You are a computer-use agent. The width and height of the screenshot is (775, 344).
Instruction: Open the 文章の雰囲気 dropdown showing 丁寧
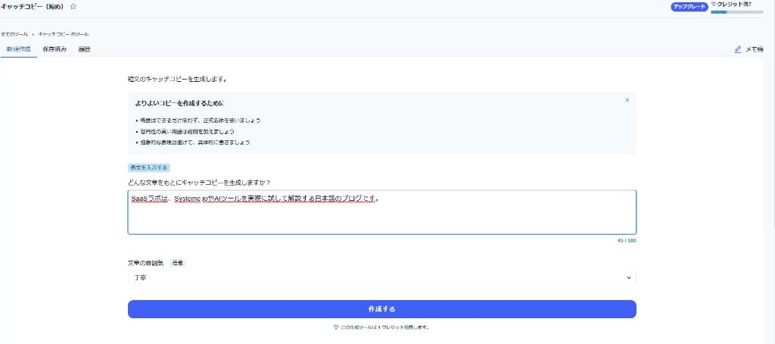pos(381,277)
